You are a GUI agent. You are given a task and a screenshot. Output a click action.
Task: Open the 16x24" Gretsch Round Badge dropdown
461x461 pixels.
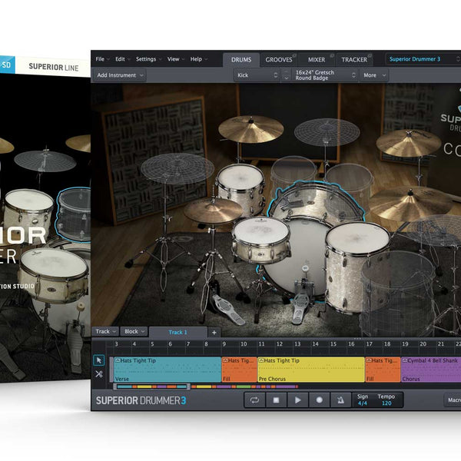click(x=326, y=75)
